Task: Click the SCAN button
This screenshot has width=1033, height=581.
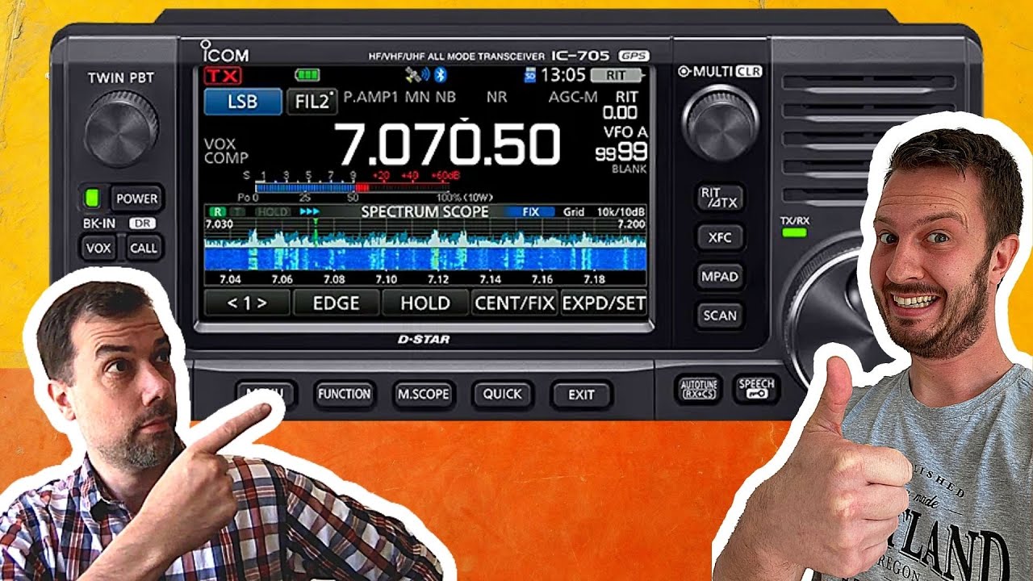Action: [720, 316]
